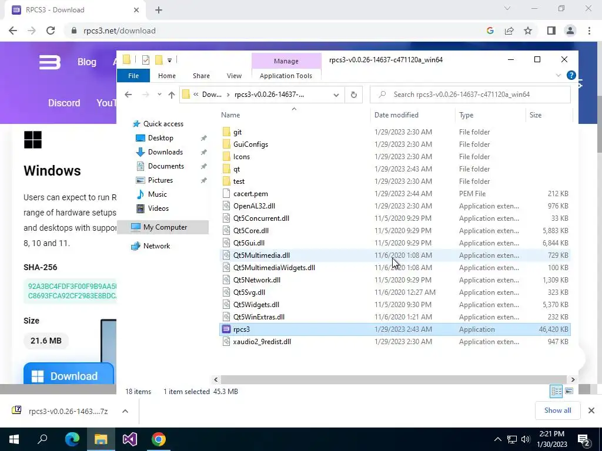Screen dimensions: 602x451
Task: Show all downloads in Chrome
Action: point(557,410)
